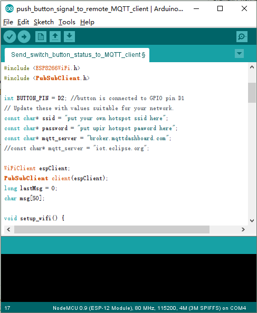
Task: Click the vertical scrollbar up arrow
Action: 252,67
